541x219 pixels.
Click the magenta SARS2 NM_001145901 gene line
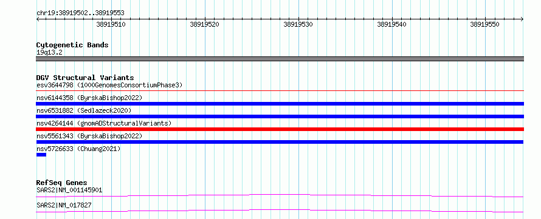pos(280,195)
